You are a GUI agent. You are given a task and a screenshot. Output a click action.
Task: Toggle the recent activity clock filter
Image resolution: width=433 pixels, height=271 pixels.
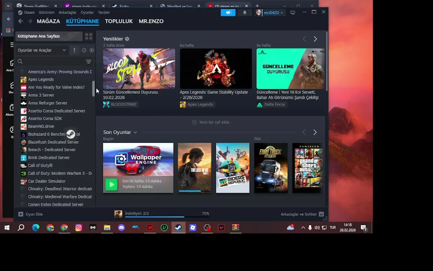point(84,50)
